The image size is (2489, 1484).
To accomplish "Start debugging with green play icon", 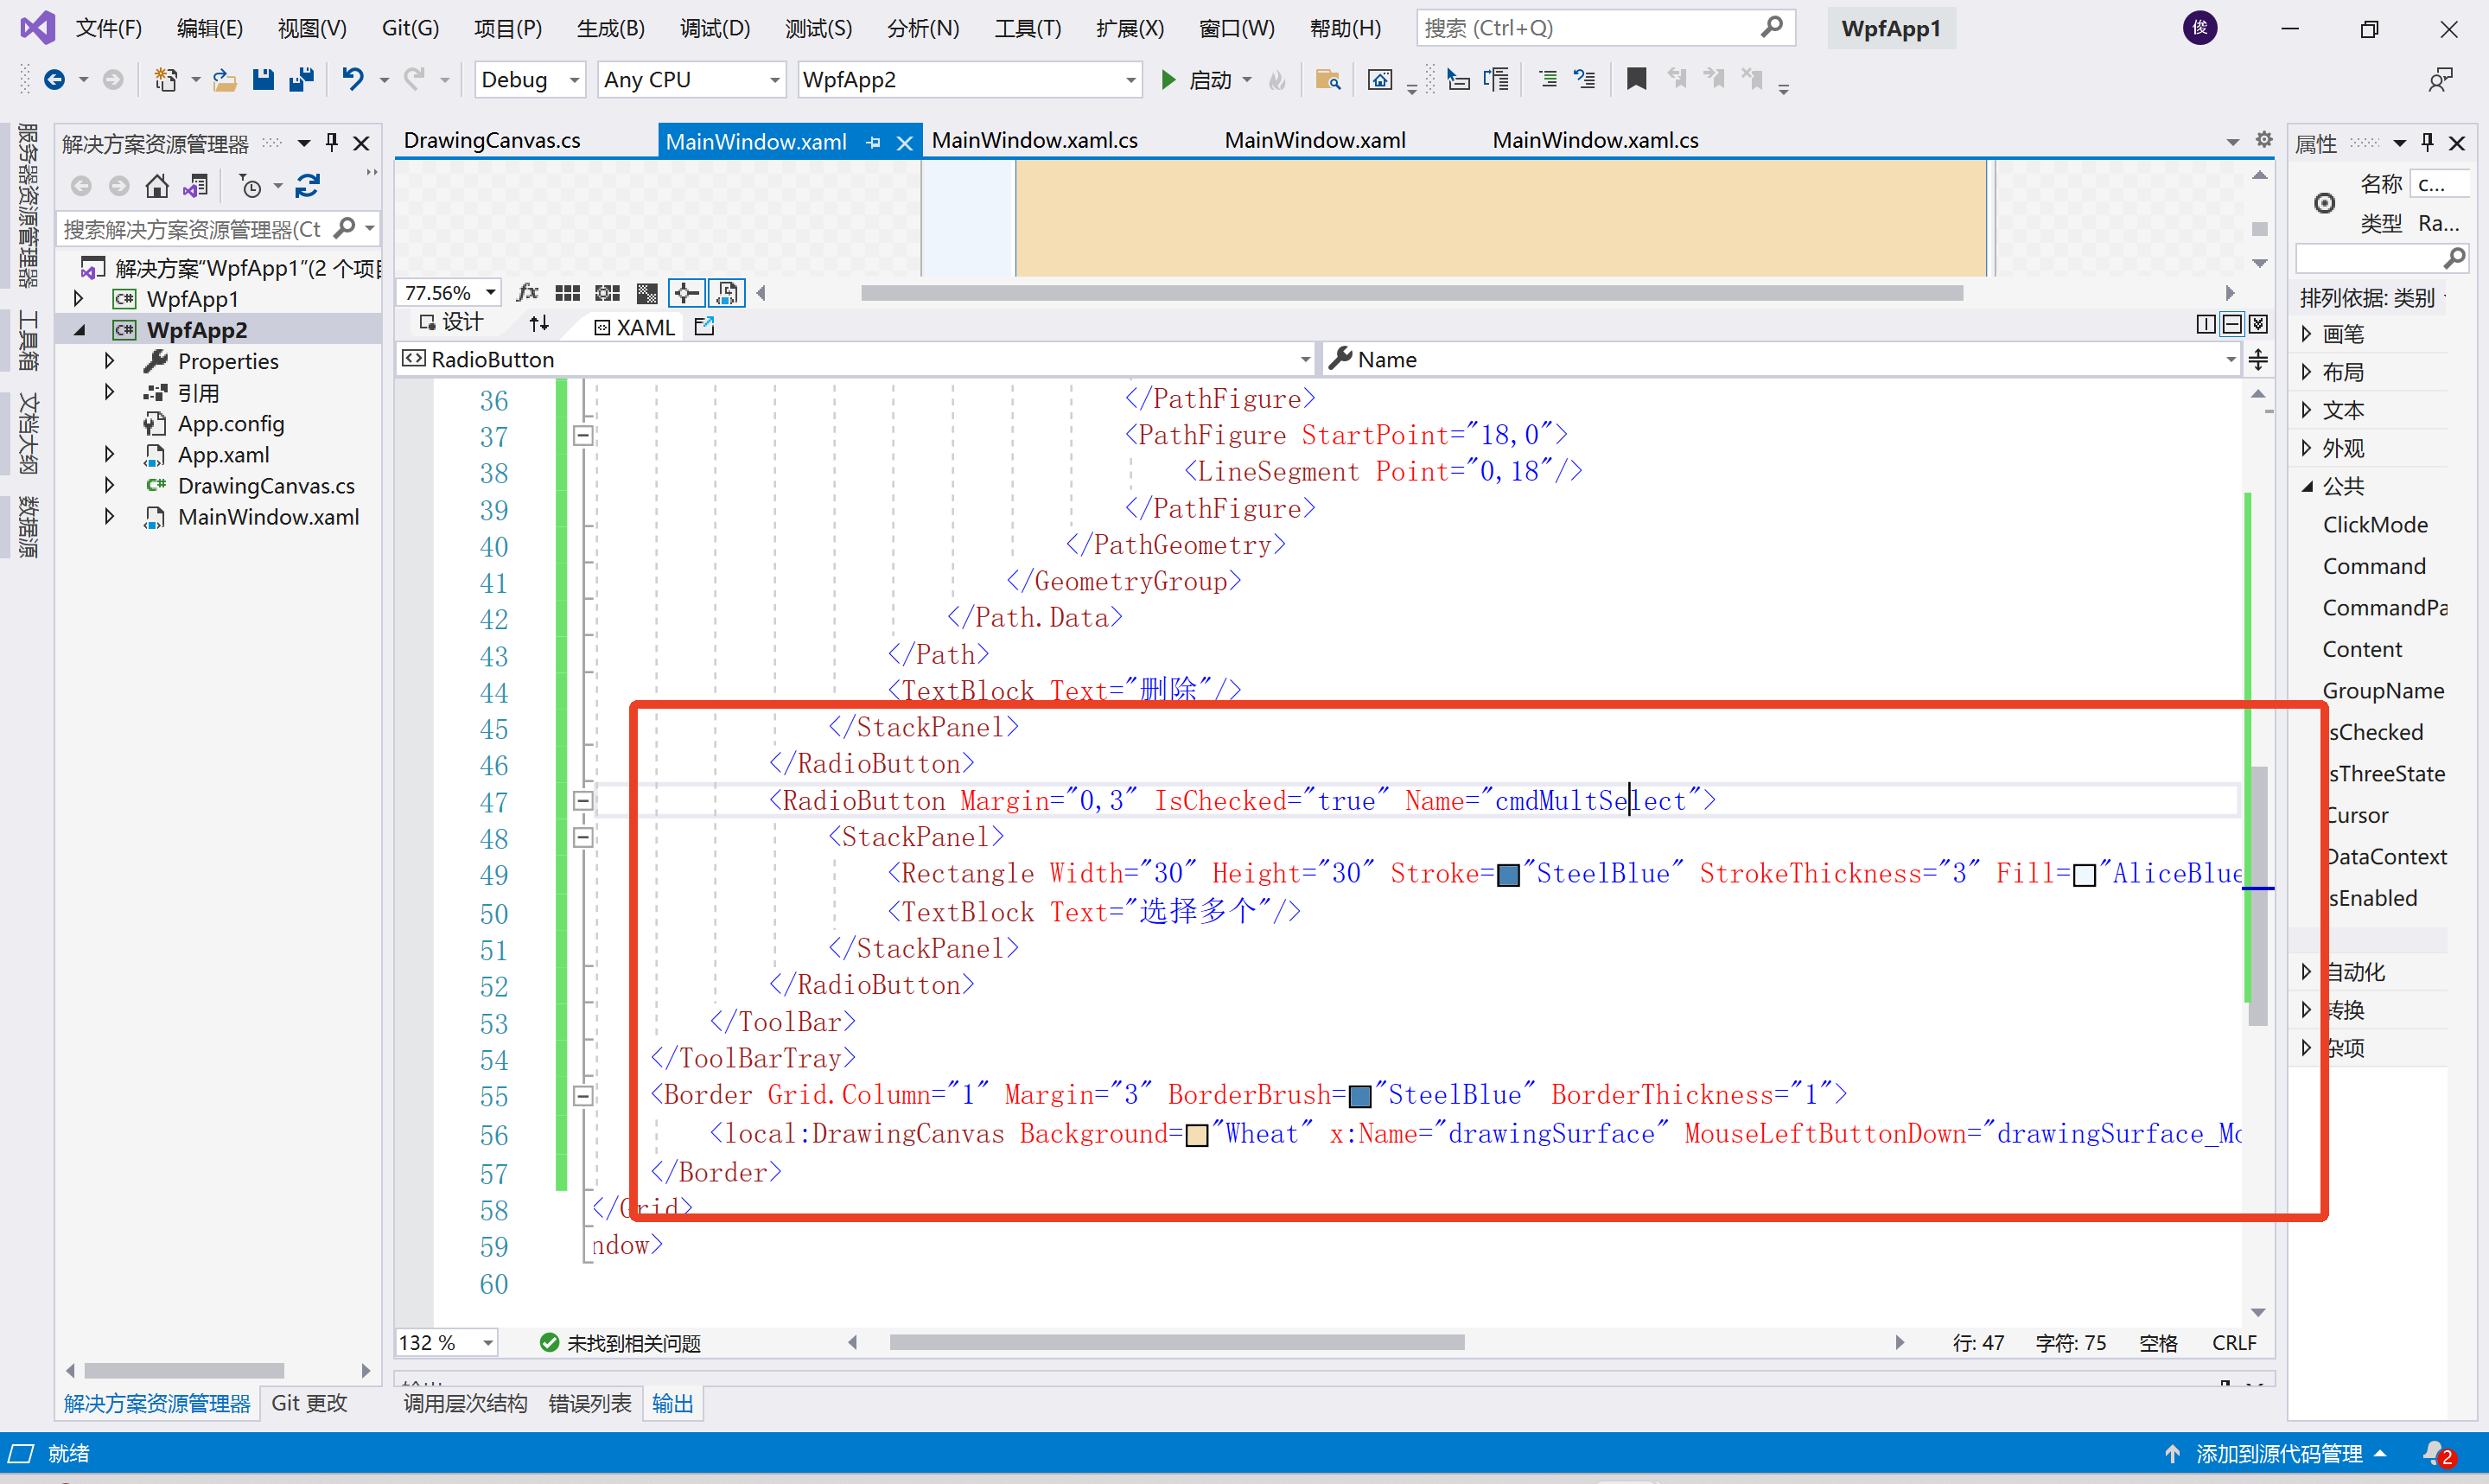I will click(x=1168, y=79).
